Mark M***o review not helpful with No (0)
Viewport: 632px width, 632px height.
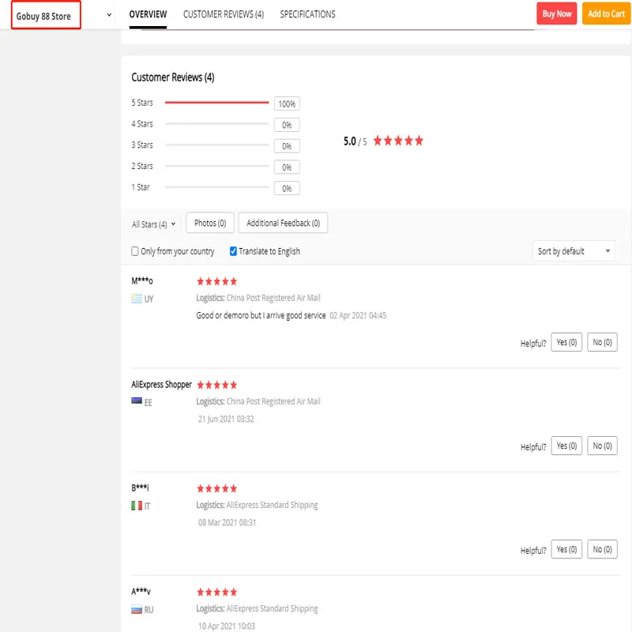[x=602, y=342]
